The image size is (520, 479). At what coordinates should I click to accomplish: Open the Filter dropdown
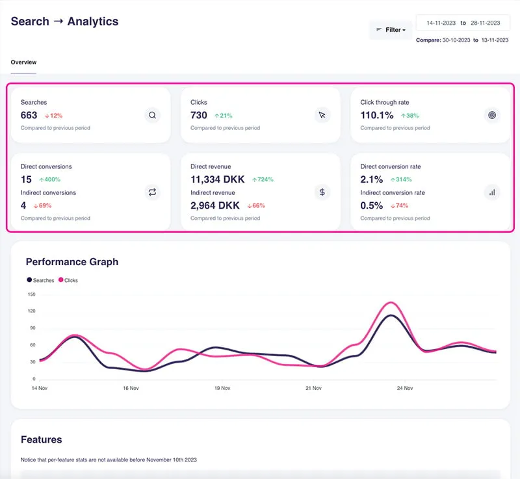393,29
